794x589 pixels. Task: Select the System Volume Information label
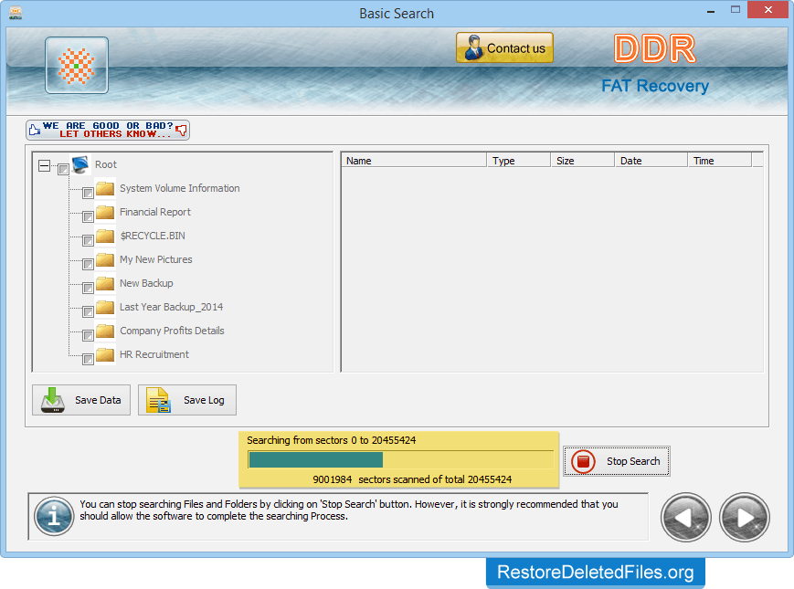point(180,188)
